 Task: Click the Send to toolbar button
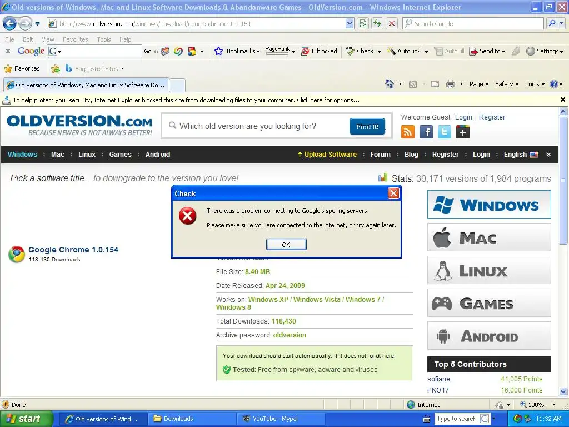pos(487,51)
